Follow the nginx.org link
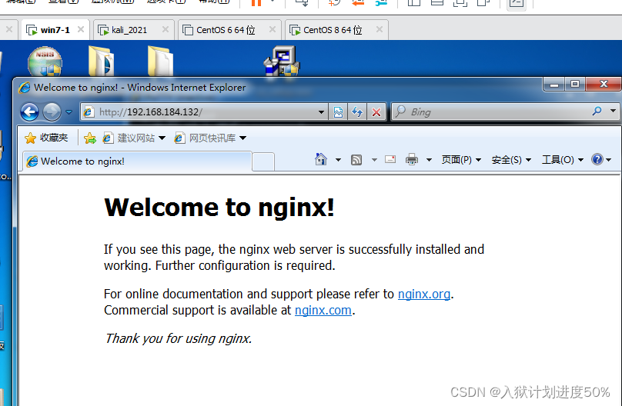Image resolution: width=622 pixels, height=406 pixels. [x=424, y=295]
